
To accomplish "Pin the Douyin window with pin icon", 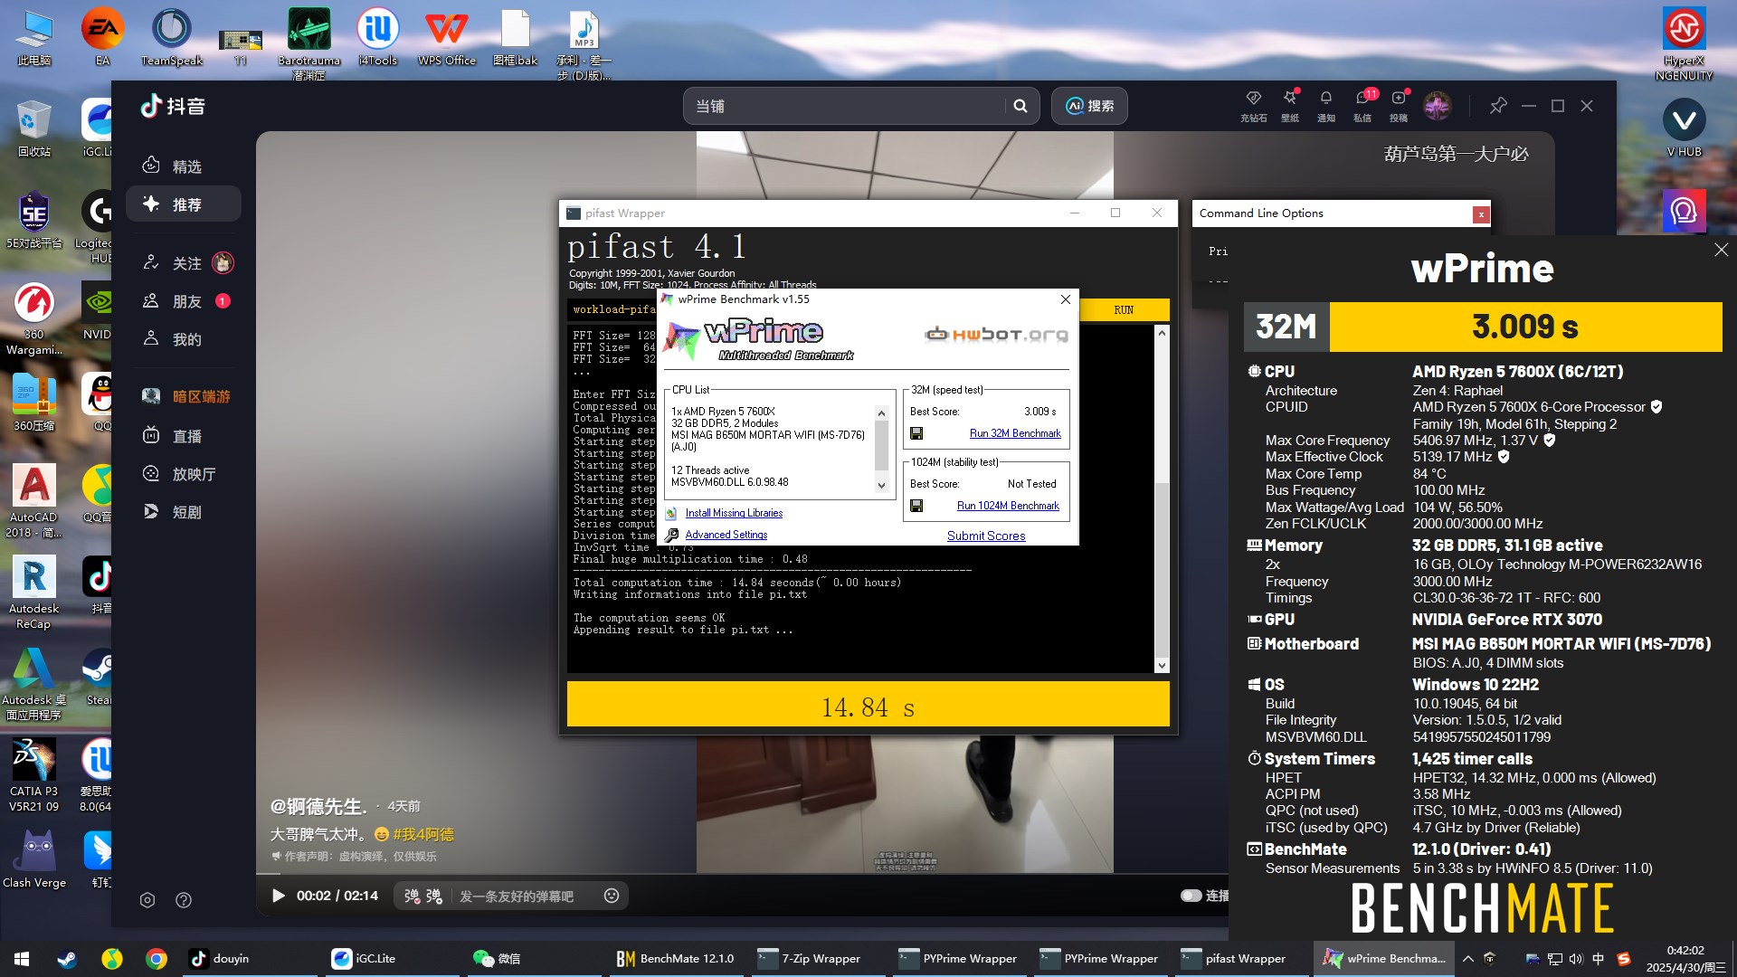I will pos(1498,106).
